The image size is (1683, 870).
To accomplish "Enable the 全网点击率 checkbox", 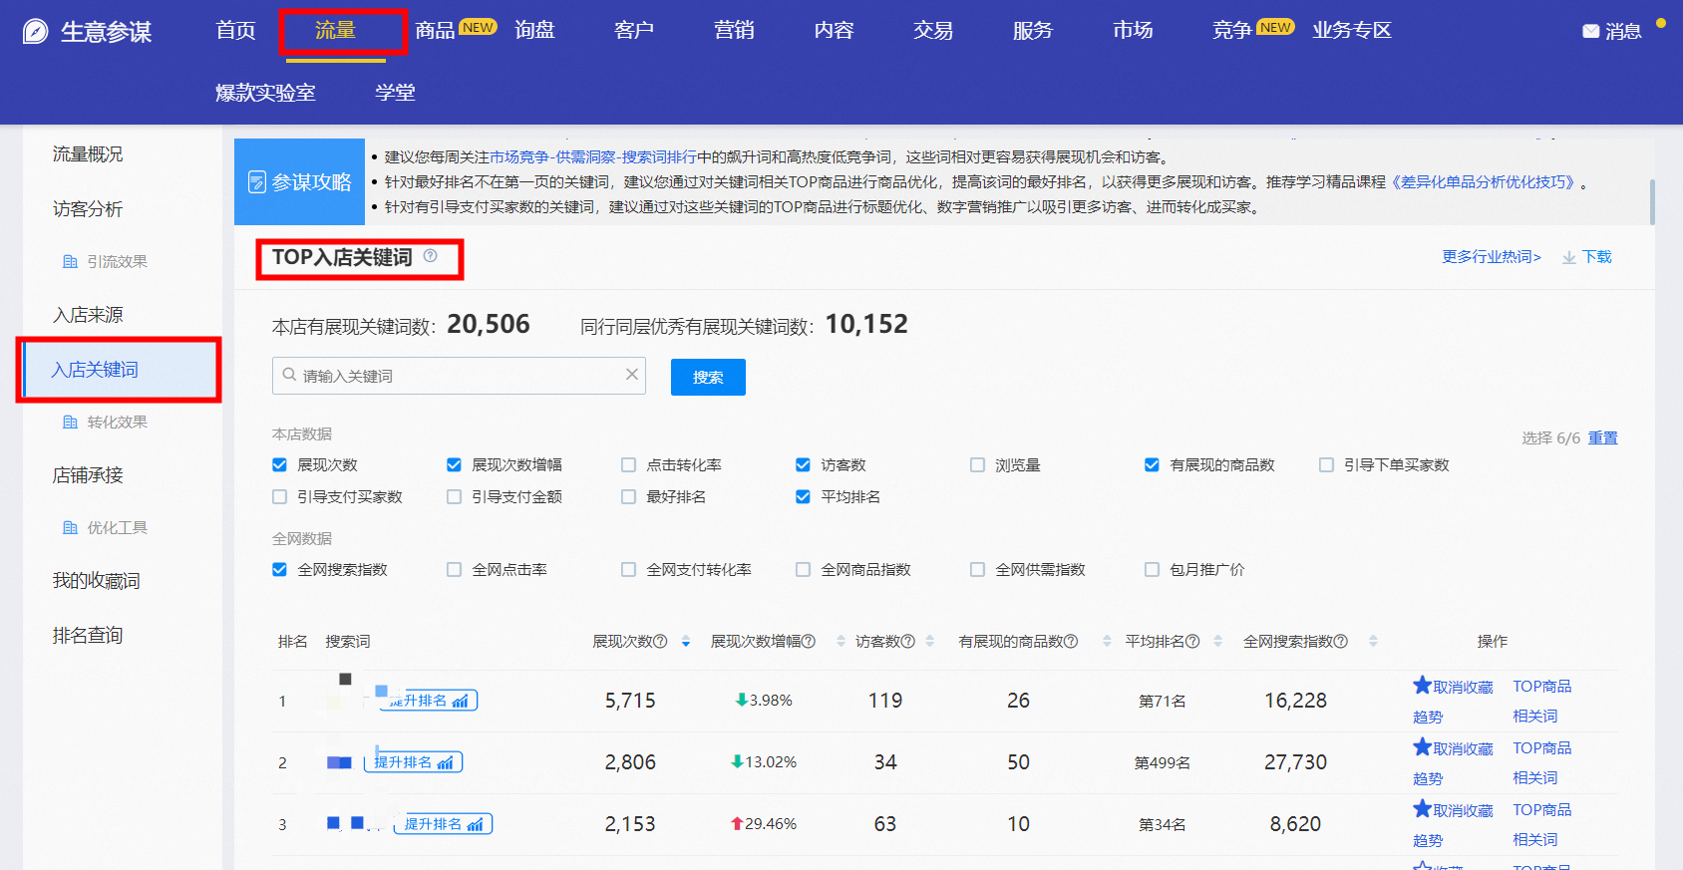I will pos(454,569).
